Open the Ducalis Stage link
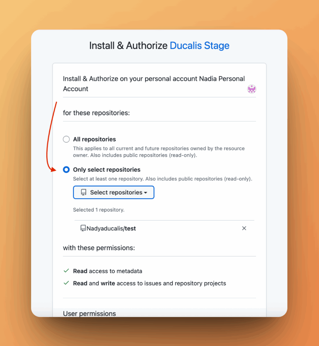Image resolution: width=319 pixels, height=346 pixels. pos(199,45)
